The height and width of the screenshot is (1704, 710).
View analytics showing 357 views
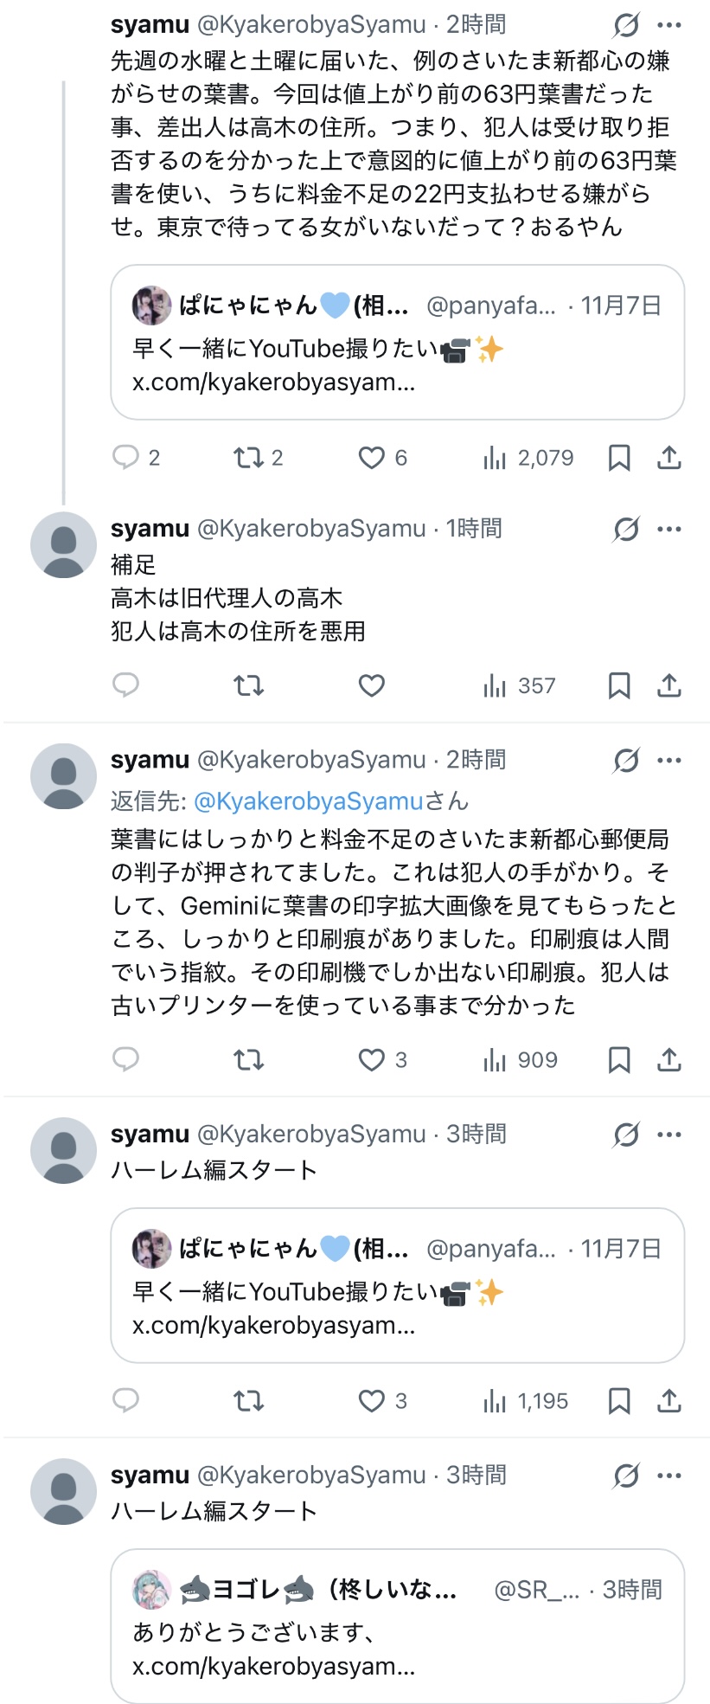[x=520, y=686]
